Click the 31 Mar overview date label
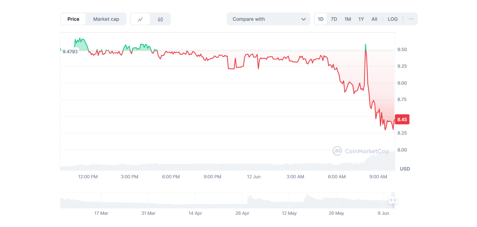 click(148, 213)
